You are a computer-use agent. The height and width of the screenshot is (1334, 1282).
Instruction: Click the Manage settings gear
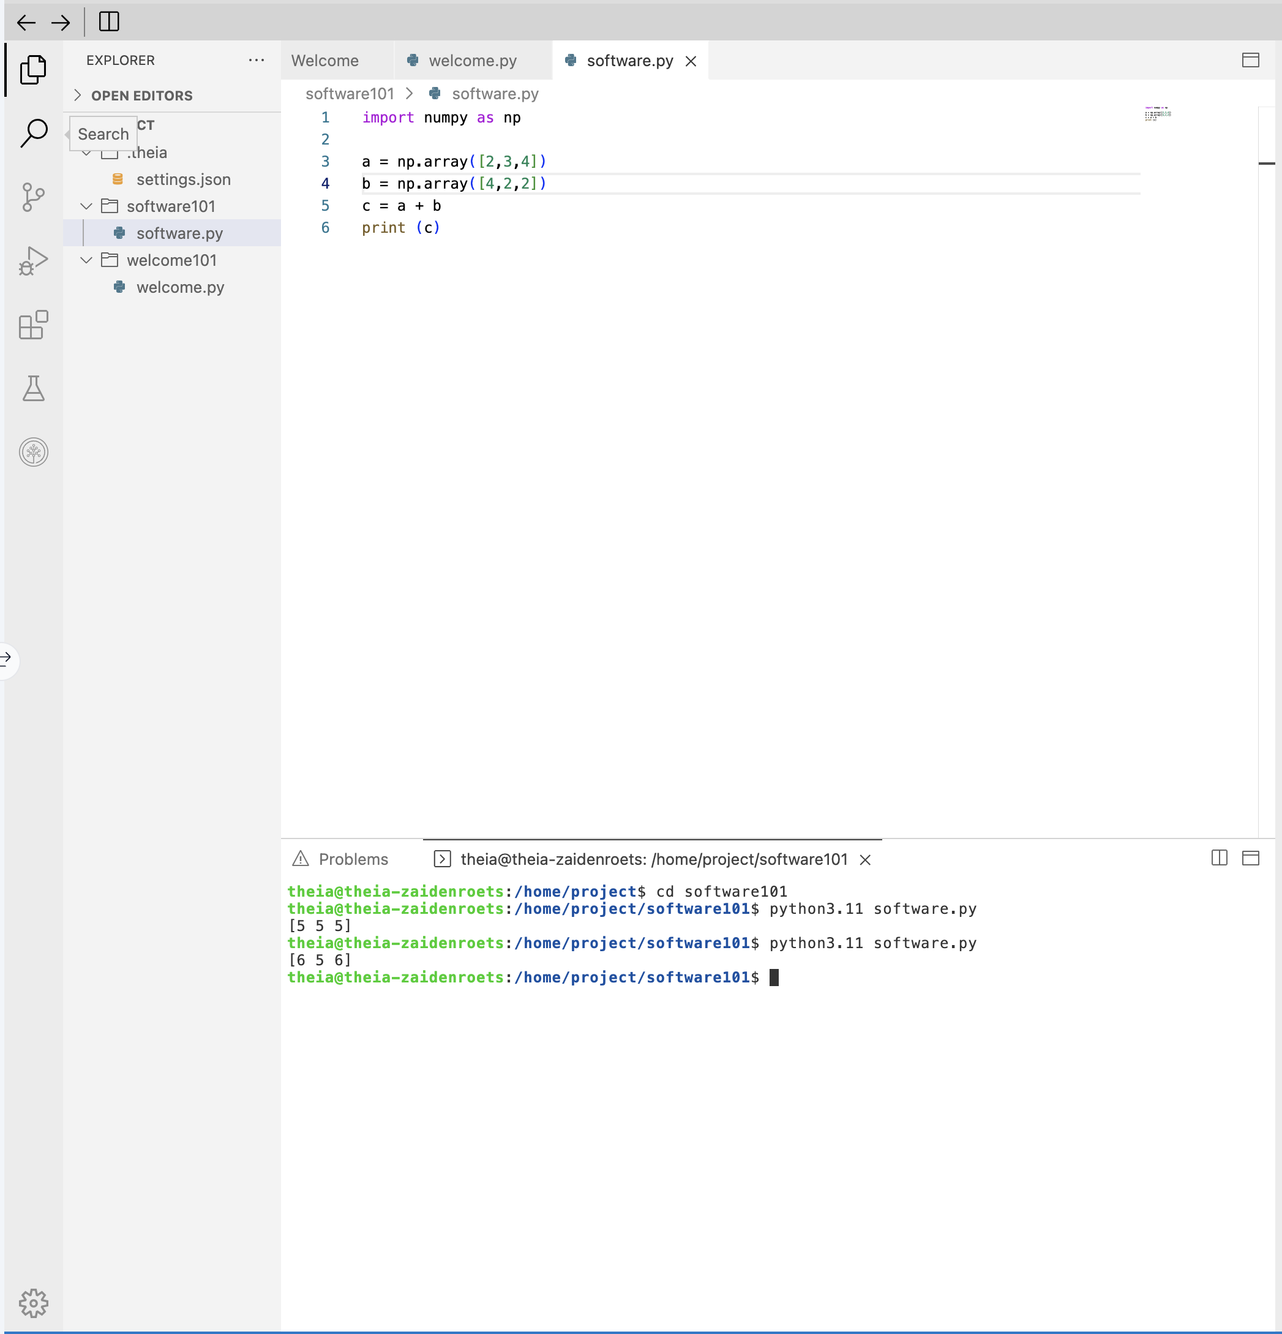point(33,1303)
